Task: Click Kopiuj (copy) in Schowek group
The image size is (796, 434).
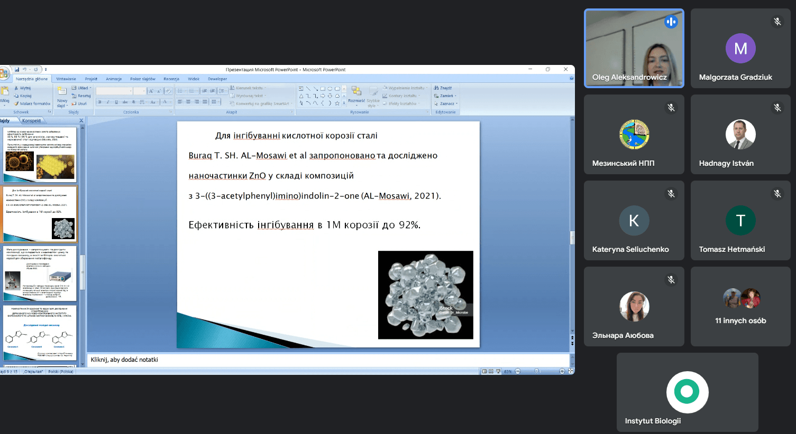Action: [x=23, y=96]
